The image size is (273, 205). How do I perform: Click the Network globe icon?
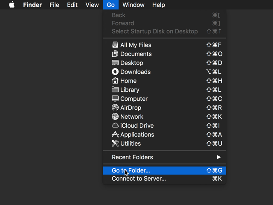[115, 117]
